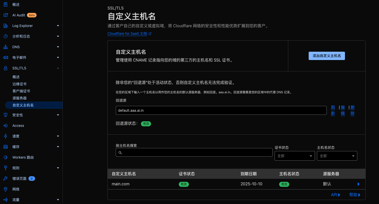Click the 按主机名搜索 search field
379x204 pixels.
pos(194,153)
